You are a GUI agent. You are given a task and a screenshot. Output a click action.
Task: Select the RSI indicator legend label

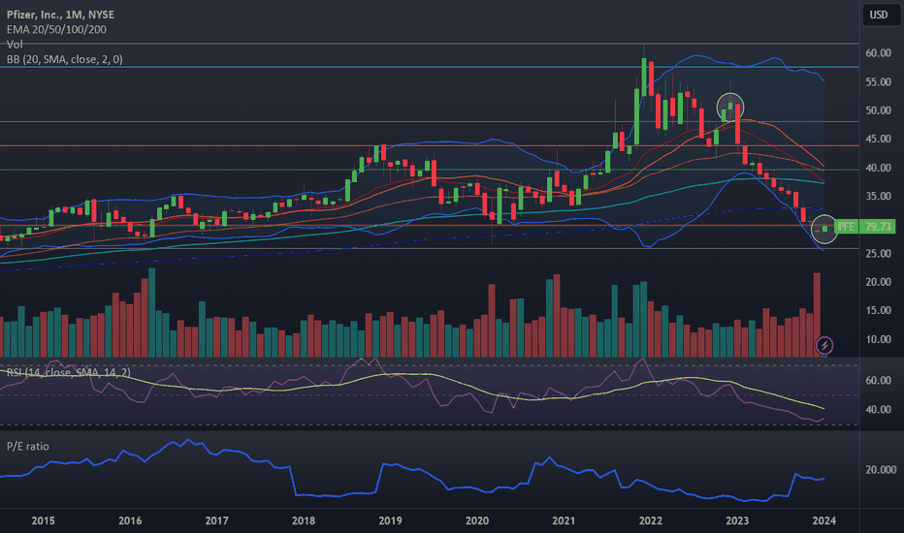(69, 373)
